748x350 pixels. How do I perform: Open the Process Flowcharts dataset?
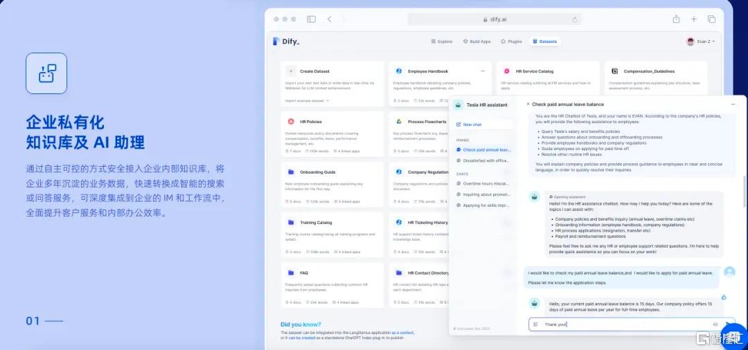tap(419, 133)
